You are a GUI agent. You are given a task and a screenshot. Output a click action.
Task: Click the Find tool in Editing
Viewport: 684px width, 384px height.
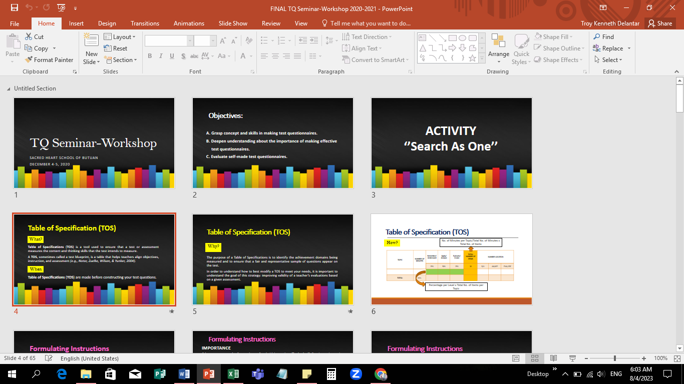603,37
